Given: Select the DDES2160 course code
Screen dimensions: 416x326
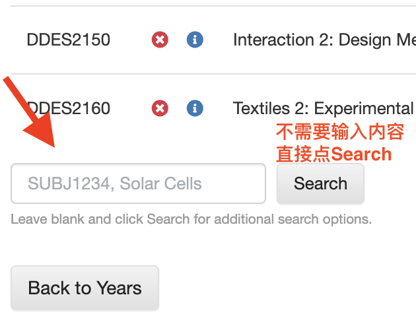Looking at the screenshot, I should coord(69,108).
